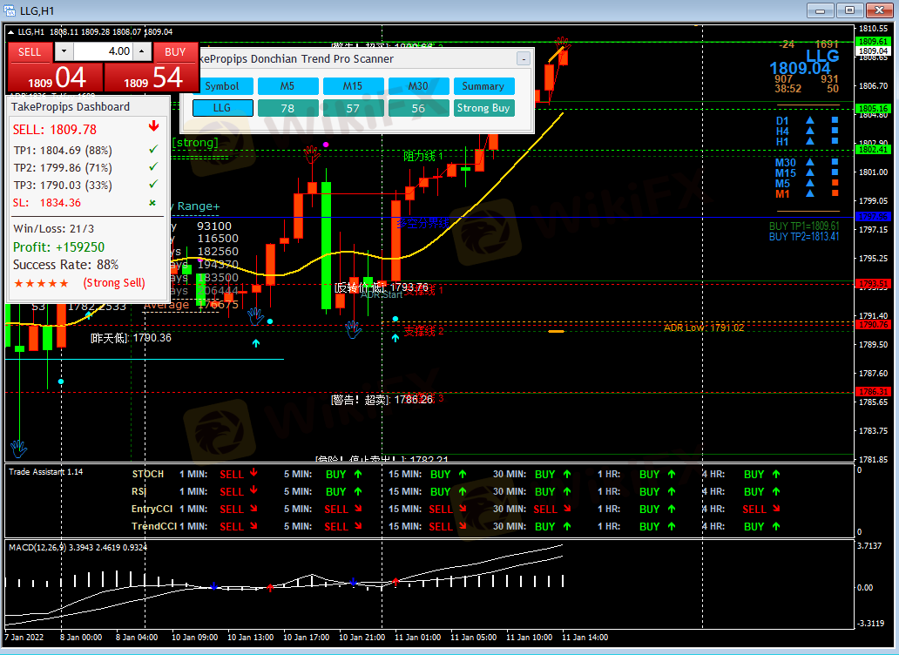899x655 pixels.
Task: Click the D1 blue up-triangle trend icon
Action: click(810, 120)
